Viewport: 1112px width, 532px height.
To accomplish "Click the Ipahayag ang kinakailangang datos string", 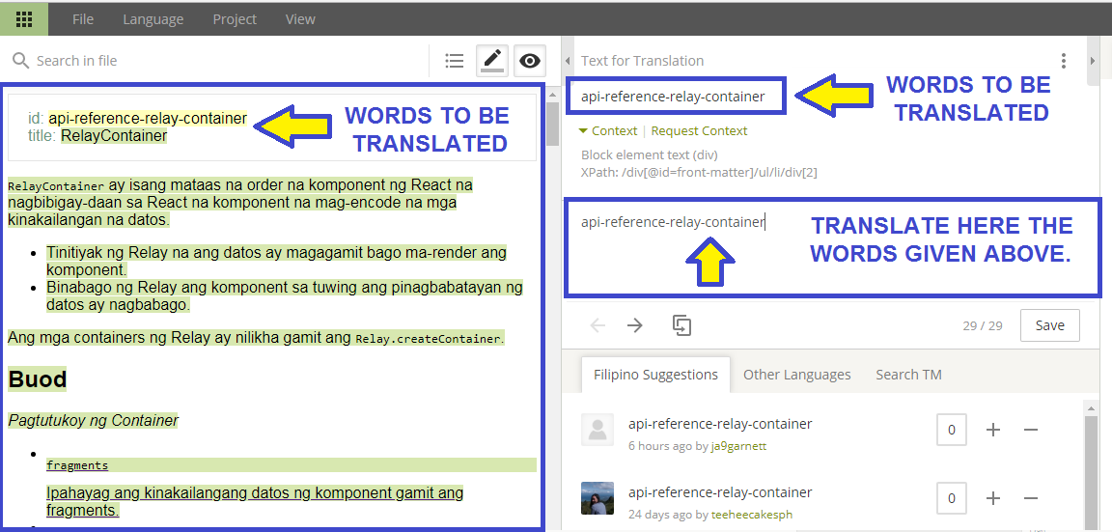I will tap(255, 501).
